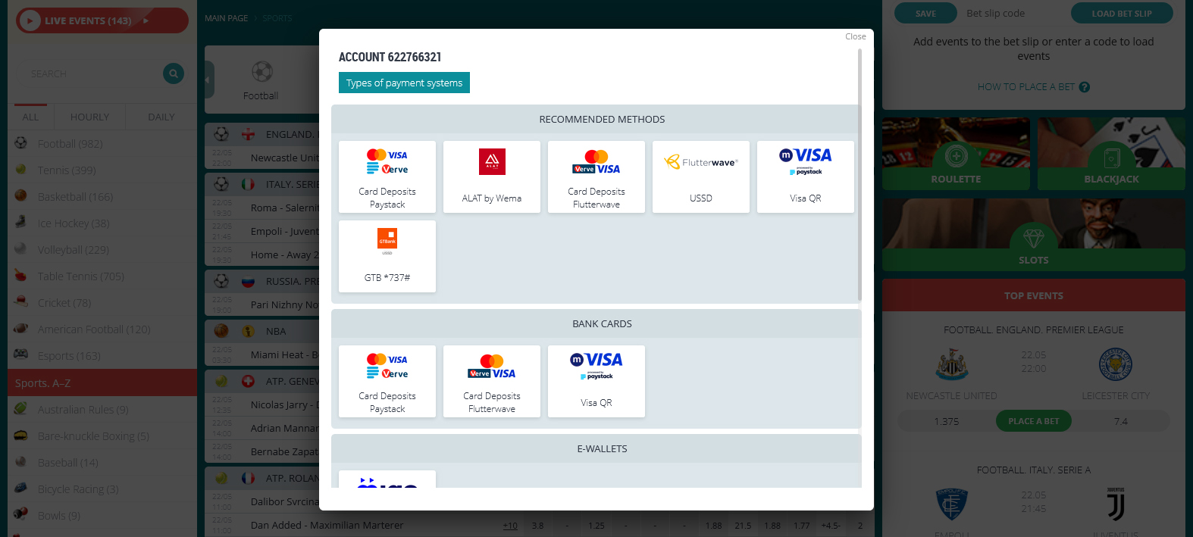Image resolution: width=1193 pixels, height=537 pixels.
Task: Open Bowls (9) sport category
Action: [x=102, y=516]
